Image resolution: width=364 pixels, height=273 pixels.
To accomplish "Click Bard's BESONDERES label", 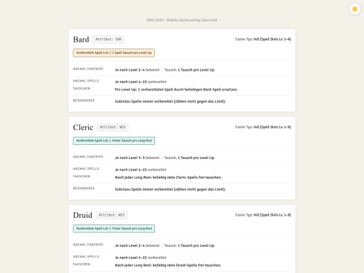I will pos(84,100).
